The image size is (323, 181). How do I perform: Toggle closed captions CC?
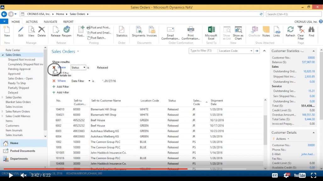(x=275, y=175)
